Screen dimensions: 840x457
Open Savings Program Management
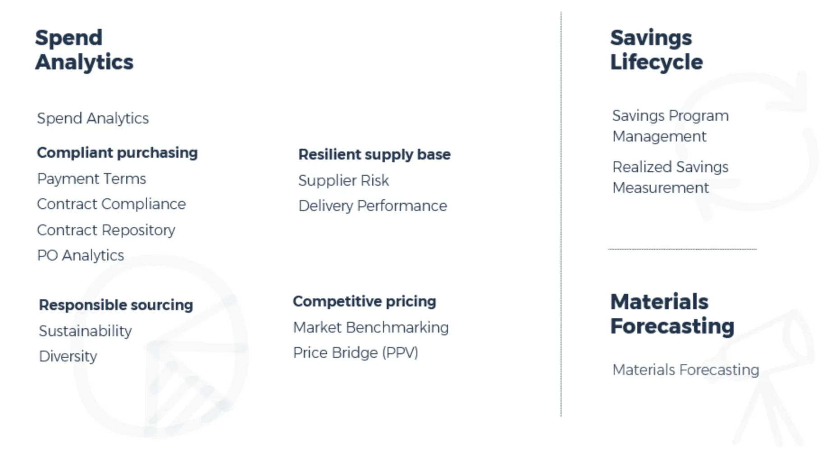[670, 126]
